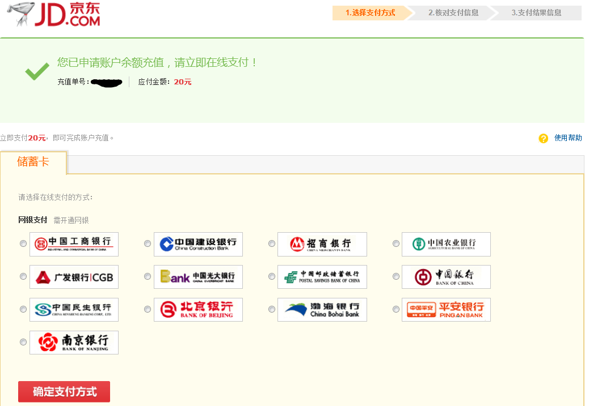Select radio button for 北京银行
Image resolution: width=589 pixels, height=406 pixels.
pos(148,309)
